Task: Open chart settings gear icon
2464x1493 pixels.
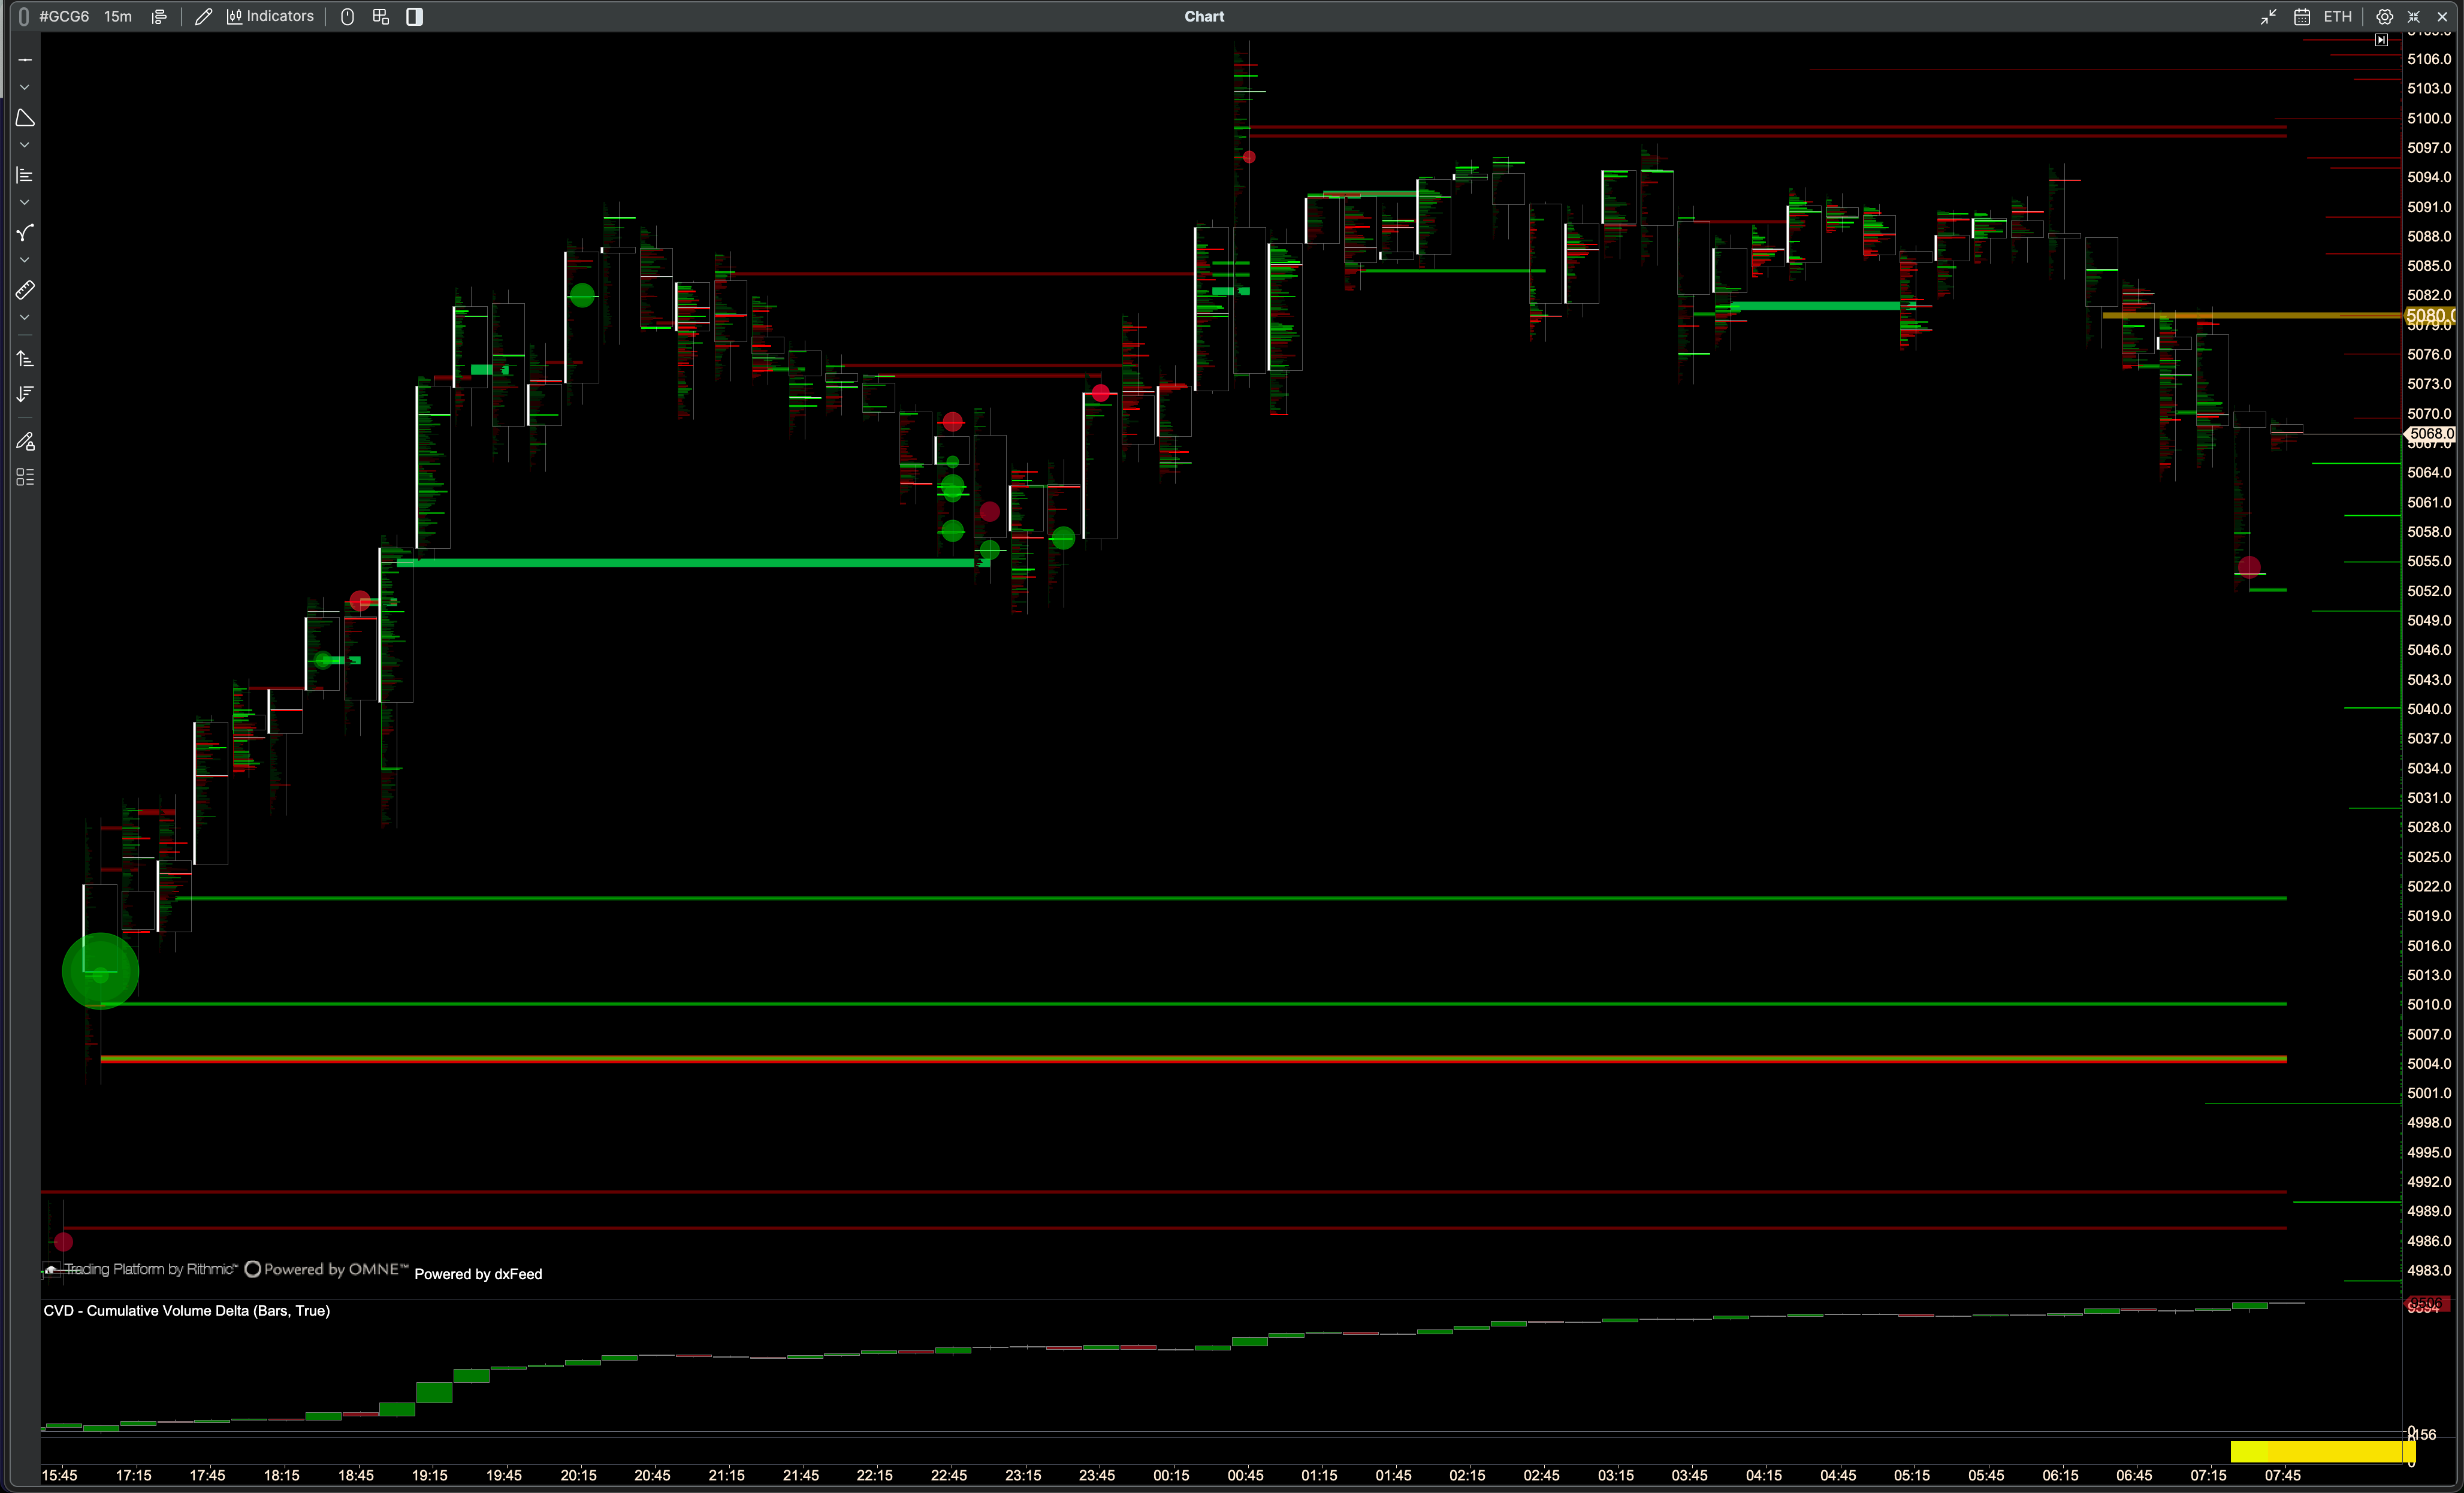Action: pyautogui.click(x=2384, y=16)
